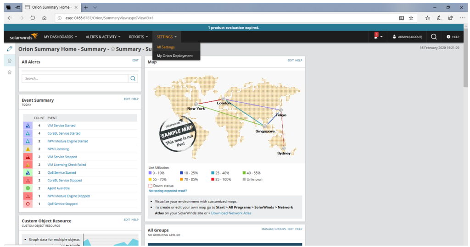Click the lower home icon in the left sidebar

(10, 72)
